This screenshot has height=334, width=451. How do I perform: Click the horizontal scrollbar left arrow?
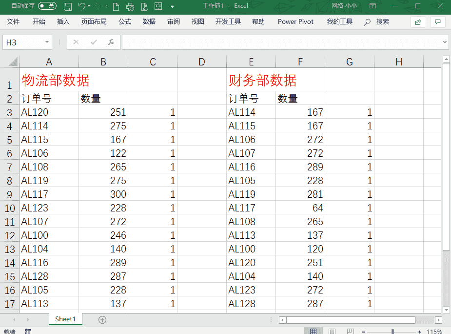point(282,320)
